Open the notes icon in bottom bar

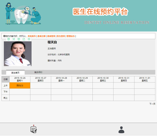(34, 129)
